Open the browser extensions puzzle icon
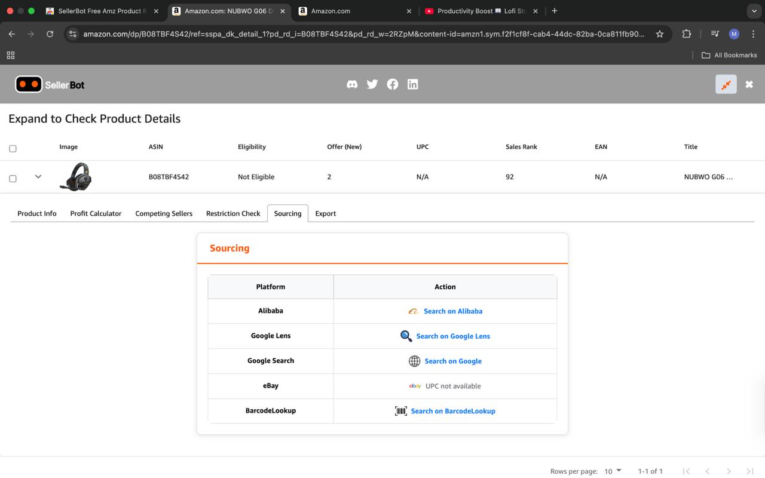The height and width of the screenshot is (478, 765). (687, 34)
